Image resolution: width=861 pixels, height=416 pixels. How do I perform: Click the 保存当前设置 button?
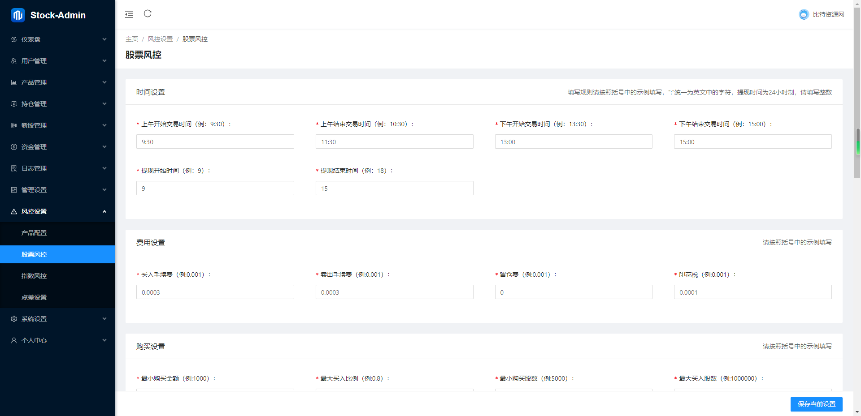coord(816,404)
